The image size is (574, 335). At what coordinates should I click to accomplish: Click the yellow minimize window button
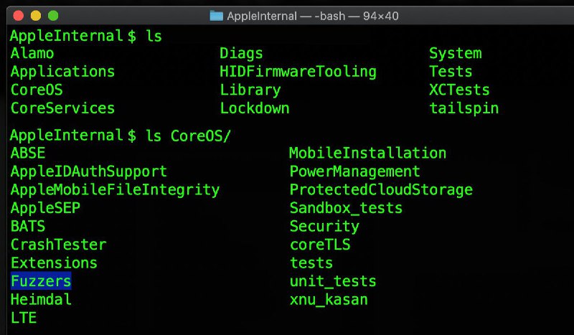pos(36,16)
